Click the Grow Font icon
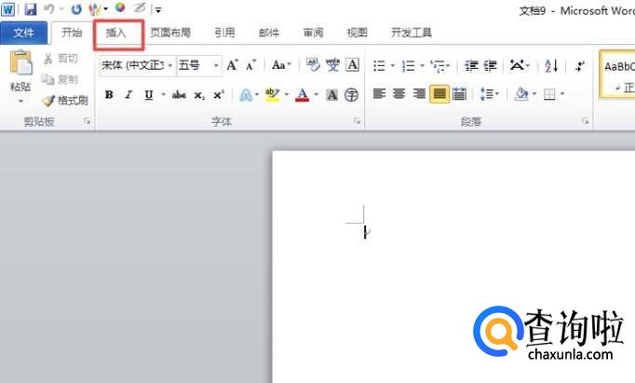 click(x=232, y=65)
